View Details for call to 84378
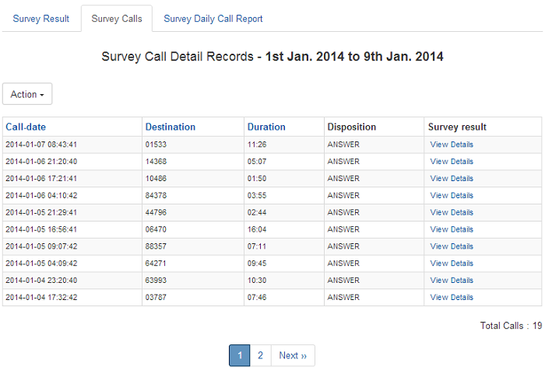Screen dimensions: 545x370 coord(452,196)
